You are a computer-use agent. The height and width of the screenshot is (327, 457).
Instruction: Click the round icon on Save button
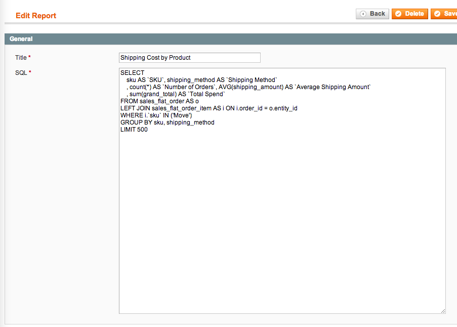437,14
